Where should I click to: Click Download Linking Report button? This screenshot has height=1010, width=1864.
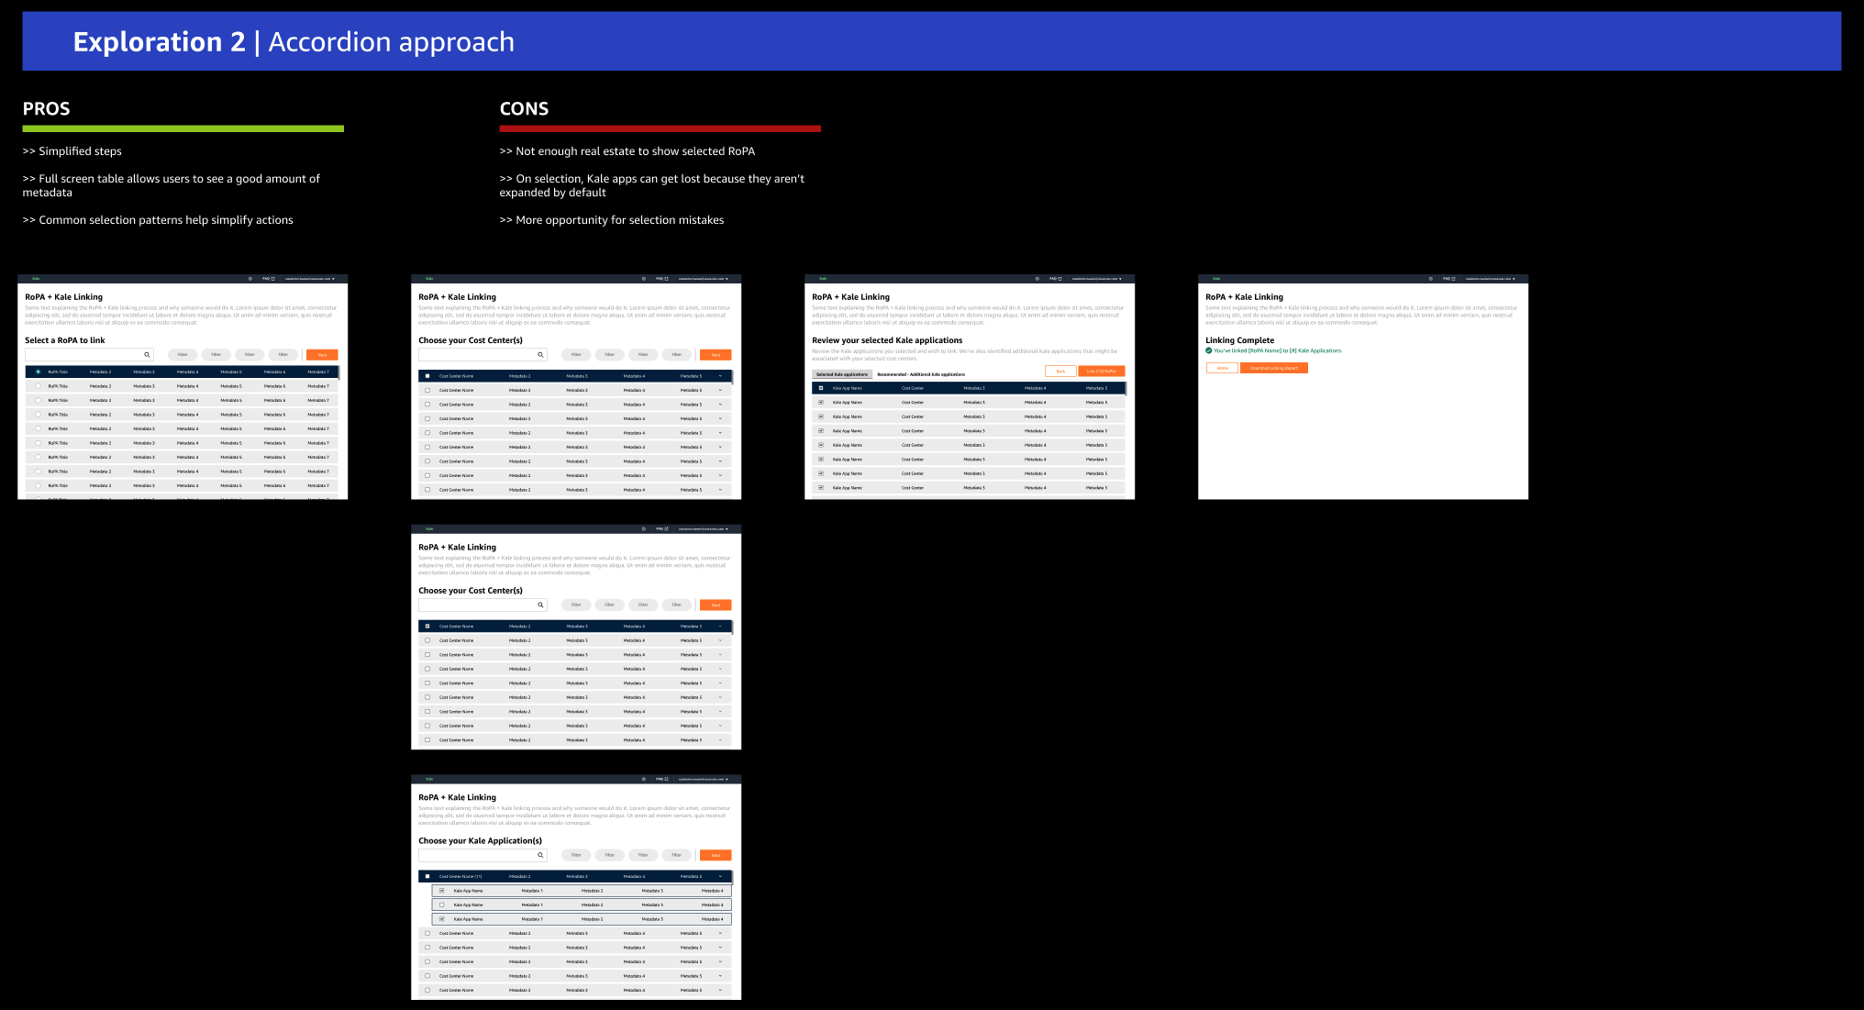(1273, 368)
